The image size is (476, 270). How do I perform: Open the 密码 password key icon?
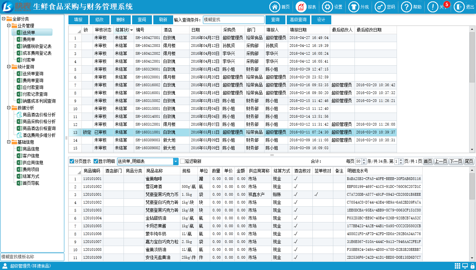click(380, 7)
